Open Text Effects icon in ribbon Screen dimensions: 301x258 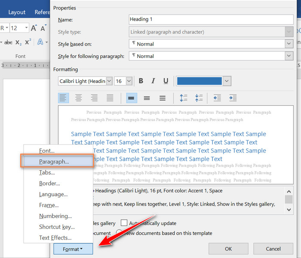[x=40, y=42]
